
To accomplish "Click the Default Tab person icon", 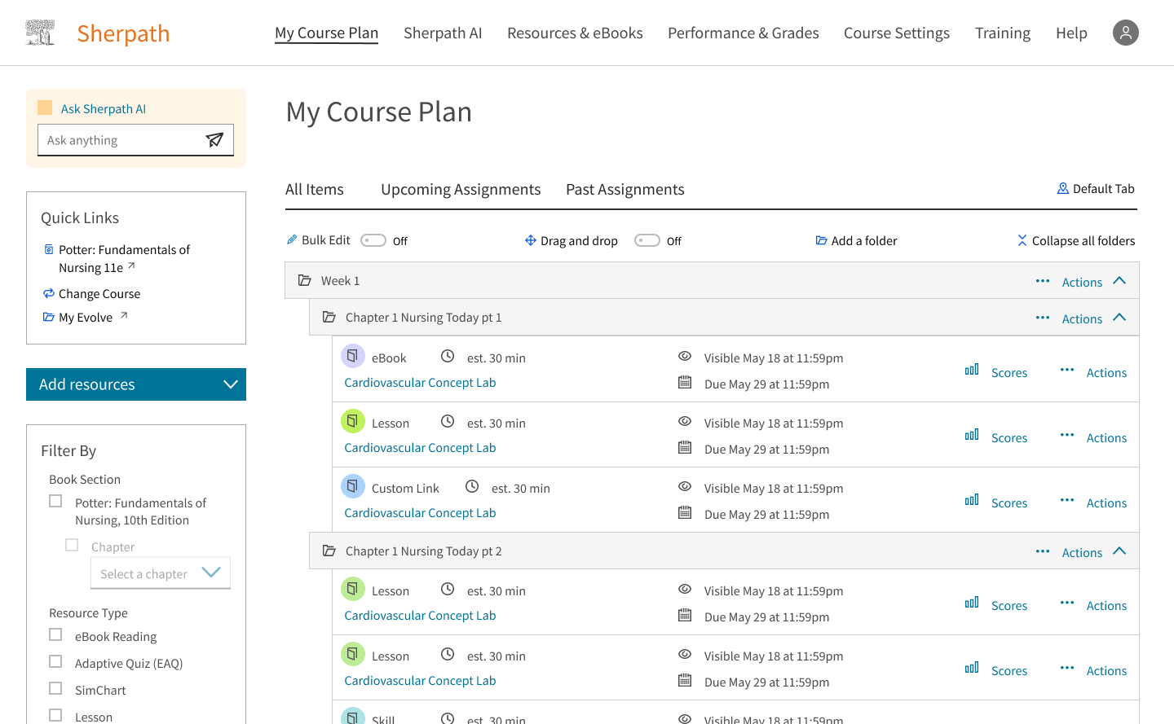I will tap(1063, 188).
